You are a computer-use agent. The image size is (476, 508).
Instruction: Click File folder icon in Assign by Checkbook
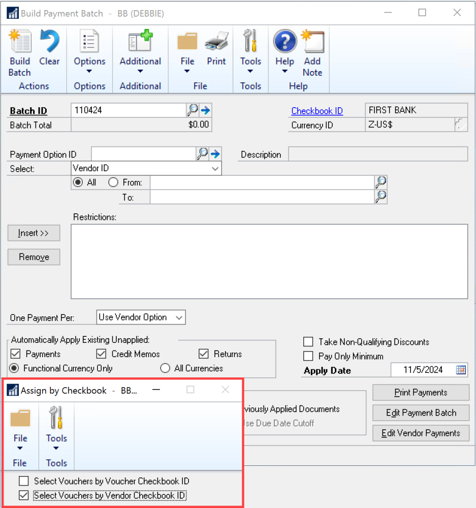click(x=20, y=418)
